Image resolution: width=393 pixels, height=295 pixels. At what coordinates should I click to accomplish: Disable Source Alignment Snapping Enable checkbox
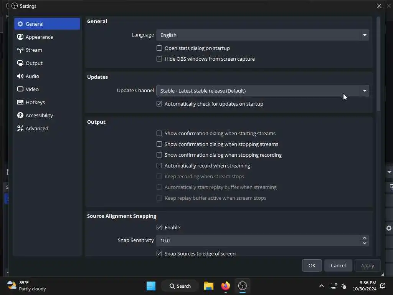[x=159, y=227]
